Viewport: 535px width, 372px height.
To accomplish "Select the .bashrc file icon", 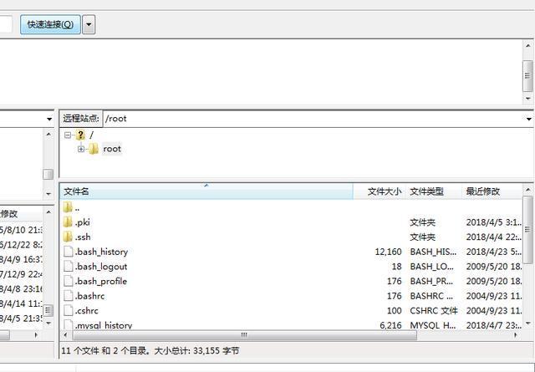I will coord(69,296).
